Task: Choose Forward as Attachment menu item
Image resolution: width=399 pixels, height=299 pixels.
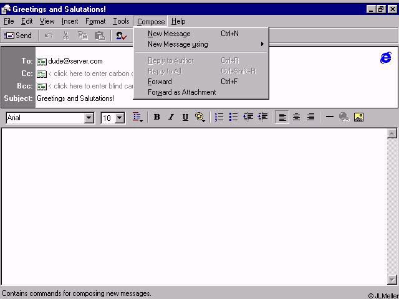Action: click(201, 92)
